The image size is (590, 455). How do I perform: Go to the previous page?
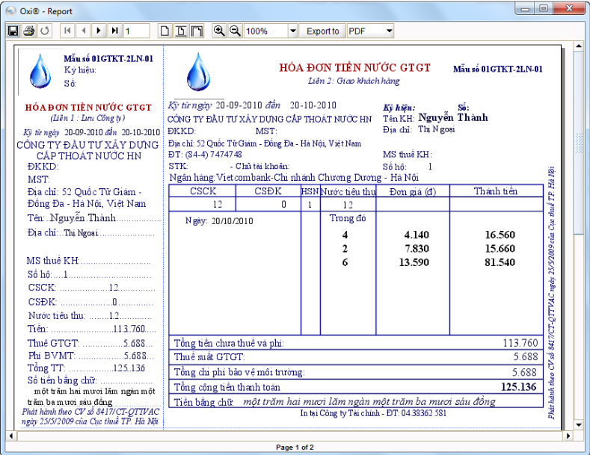pos(83,31)
